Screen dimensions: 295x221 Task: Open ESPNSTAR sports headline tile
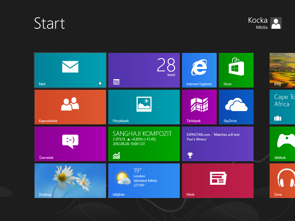(218, 144)
